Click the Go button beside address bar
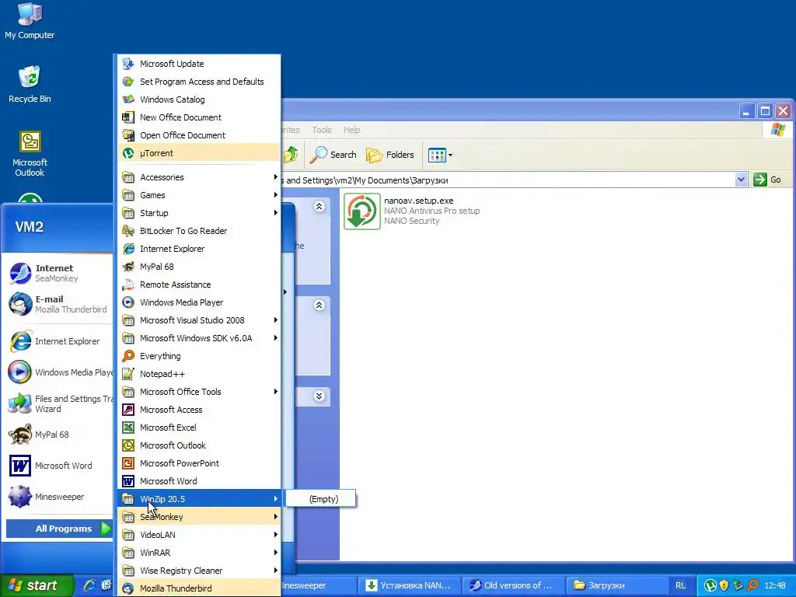The height and width of the screenshot is (597, 796). point(767,180)
